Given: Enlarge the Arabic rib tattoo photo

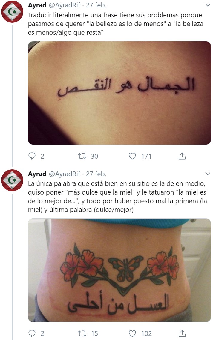Looking at the screenshot, I should click(119, 93).
